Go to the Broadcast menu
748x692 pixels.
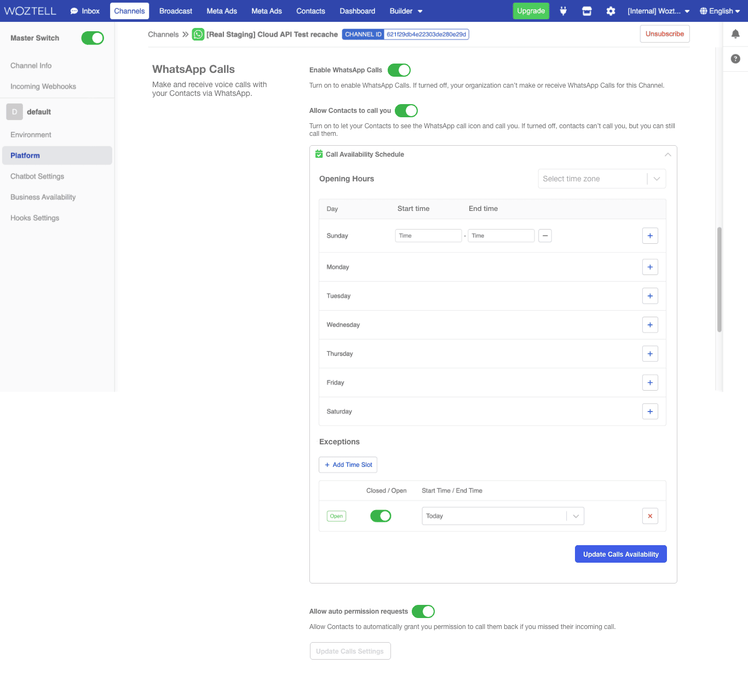(176, 11)
